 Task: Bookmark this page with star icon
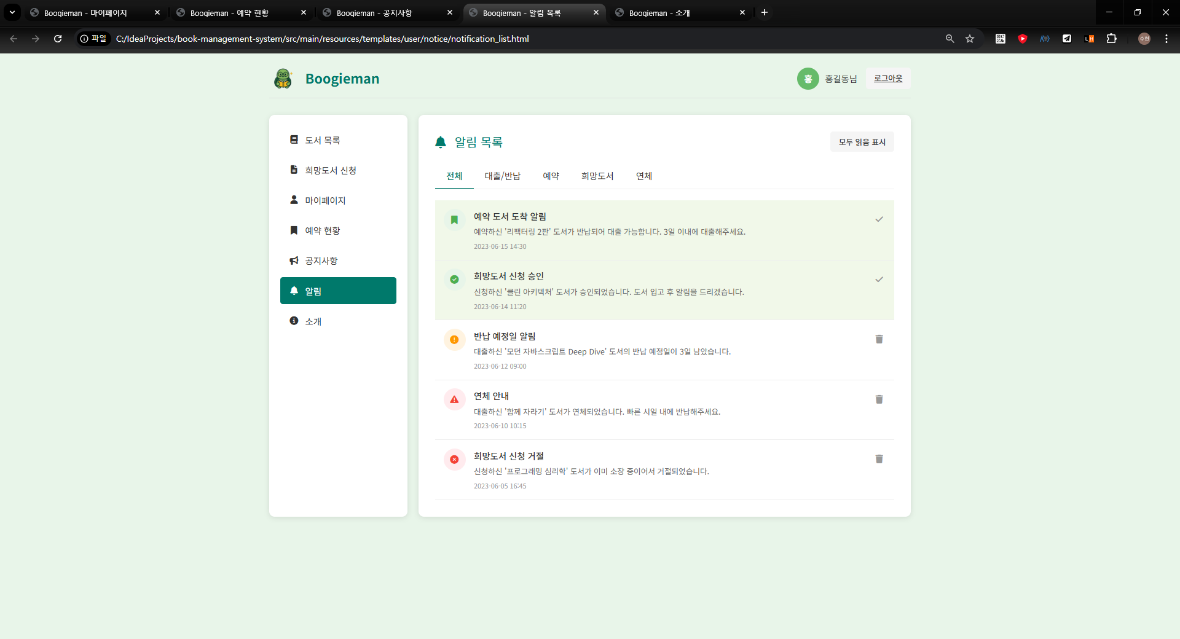tap(970, 39)
